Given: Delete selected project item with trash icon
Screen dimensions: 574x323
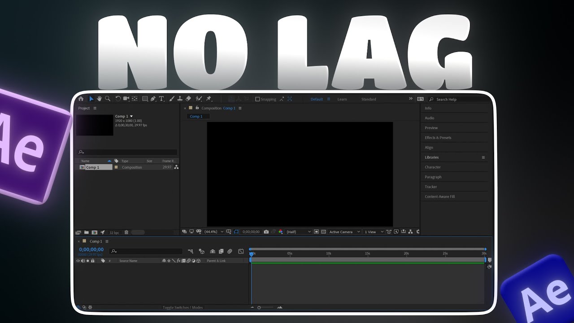Looking at the screenshot, I should (x=126, y=232).
